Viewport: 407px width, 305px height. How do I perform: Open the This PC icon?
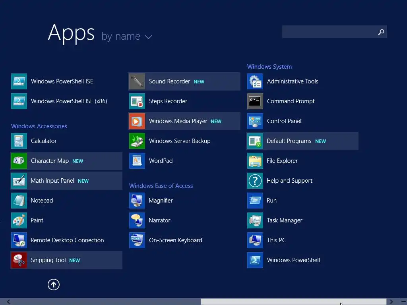[x=255, y=240]
